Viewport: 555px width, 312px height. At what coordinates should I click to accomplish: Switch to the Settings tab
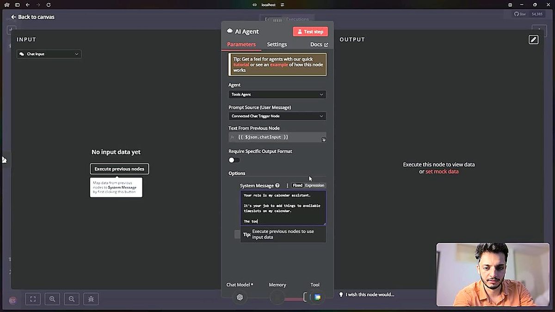[x=277, y=44]
